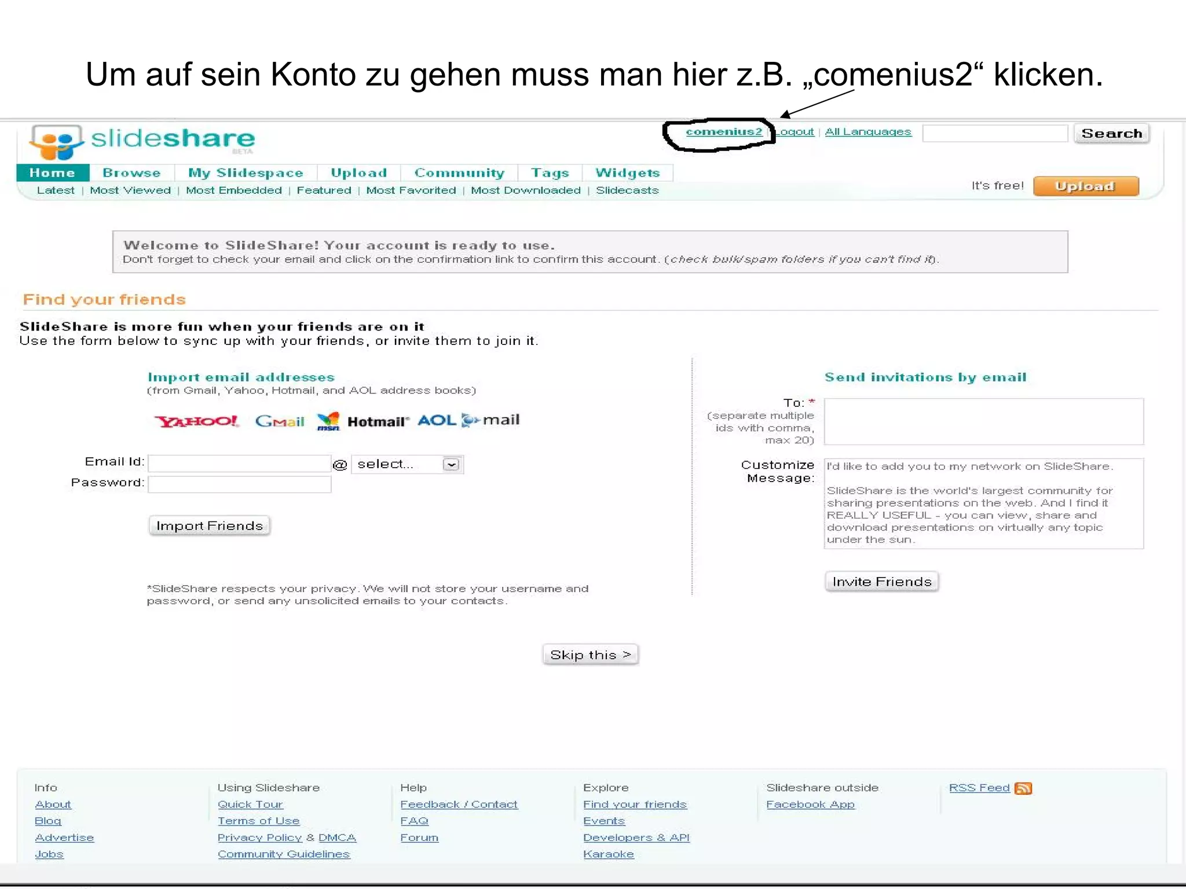The width and height of the screenshot is (1186, 889).
Task: Open the About footer link
Action: point(53,804)
